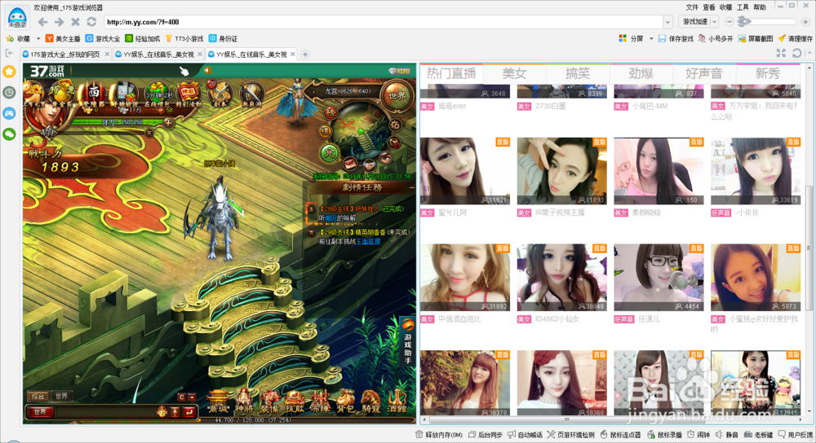Start 鼠标录播 mouse recorder
The image size is (816, 443).
664,435
